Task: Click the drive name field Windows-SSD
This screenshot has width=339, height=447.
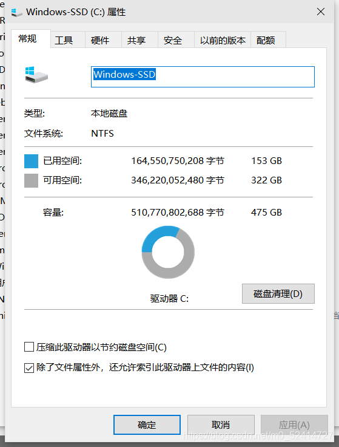Action: (203, 77)
